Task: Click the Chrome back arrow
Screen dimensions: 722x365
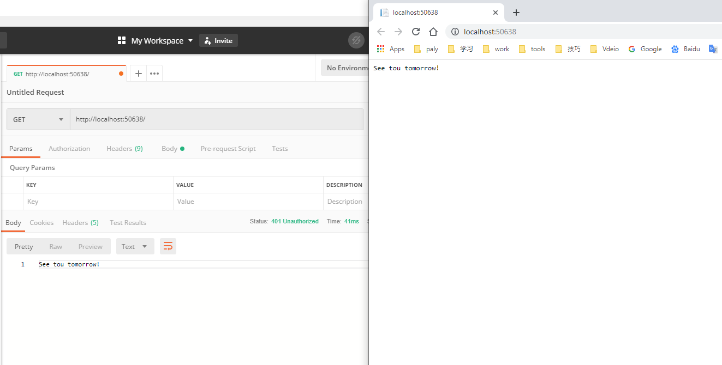Action: (x=381, y=32)
